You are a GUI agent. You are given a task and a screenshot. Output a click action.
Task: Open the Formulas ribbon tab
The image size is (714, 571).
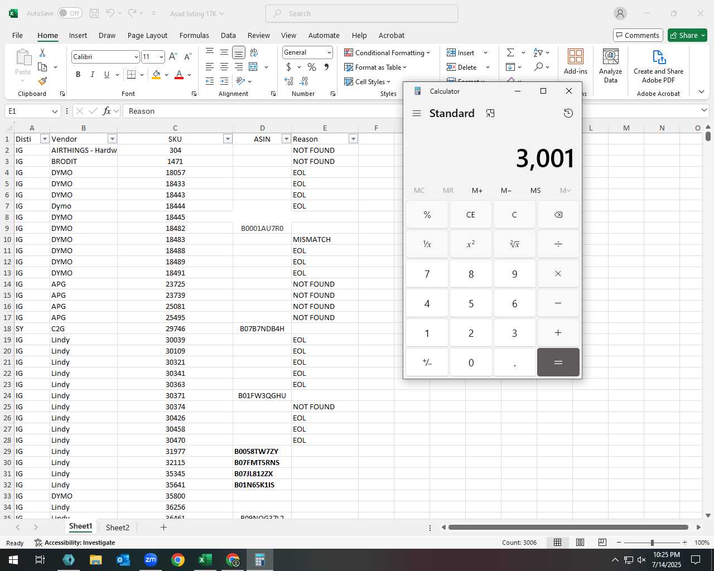click(194, 35)
